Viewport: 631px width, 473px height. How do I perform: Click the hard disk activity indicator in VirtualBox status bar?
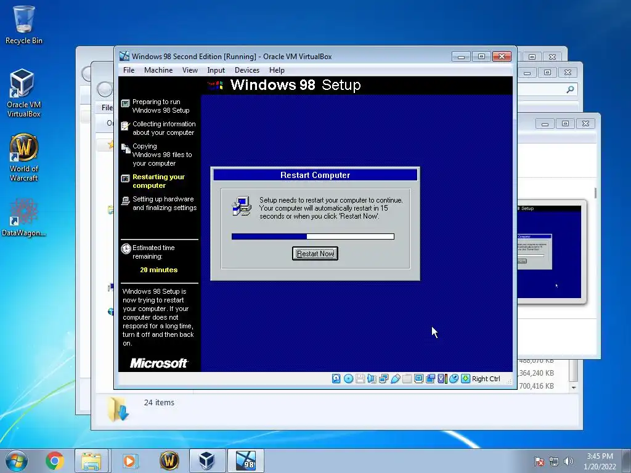pos(336,379)
